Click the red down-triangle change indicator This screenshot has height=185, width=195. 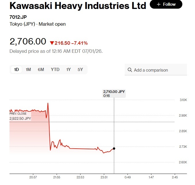(52, 43)
